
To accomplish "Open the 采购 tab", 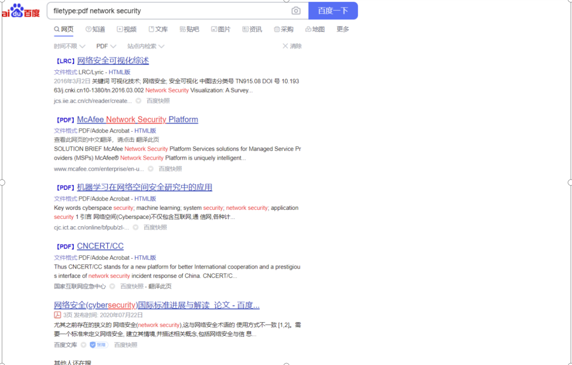I will pyautogui.click(x=284, y=29).
